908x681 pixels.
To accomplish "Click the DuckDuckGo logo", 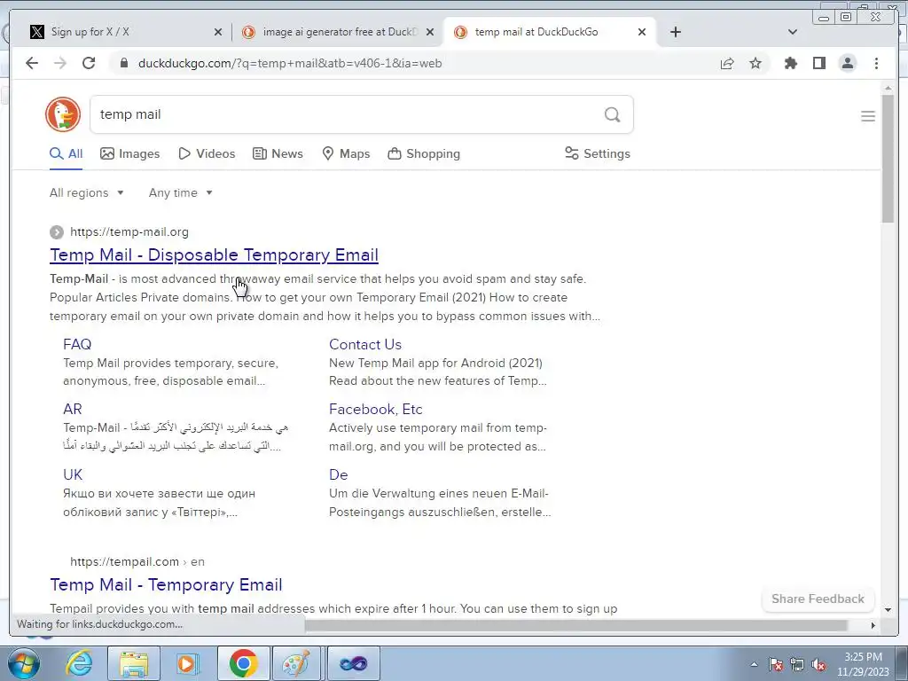I will point(63,114).
